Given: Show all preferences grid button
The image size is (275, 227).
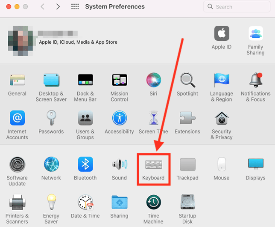Looking at the screenshot, I should tap(75, 7).
